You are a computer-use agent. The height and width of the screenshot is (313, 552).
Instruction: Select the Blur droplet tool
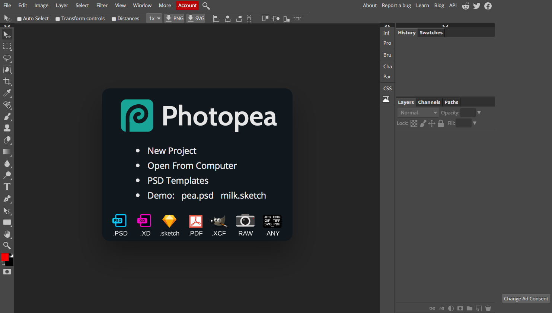[7, 163]
